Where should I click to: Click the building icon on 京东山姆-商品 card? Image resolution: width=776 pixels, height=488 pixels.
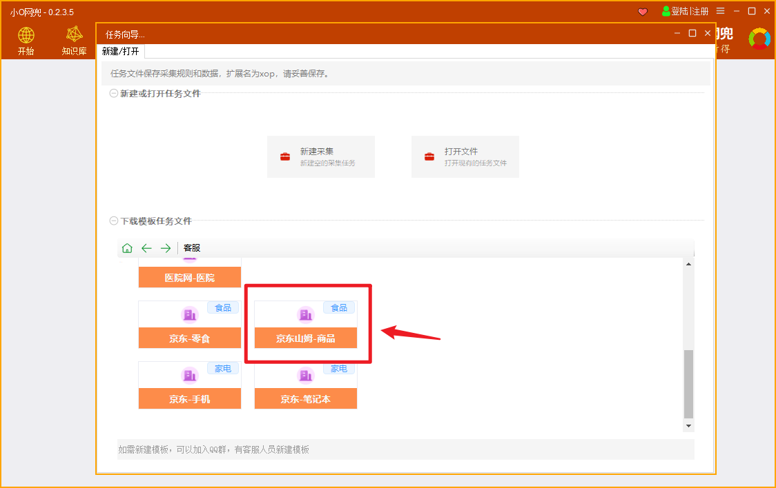305,314
